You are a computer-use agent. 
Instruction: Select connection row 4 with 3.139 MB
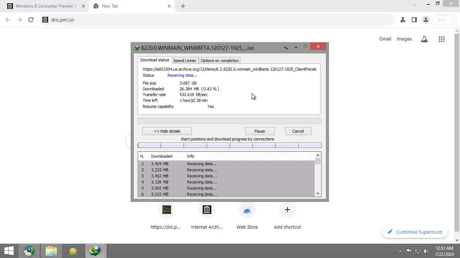[226, 182]
